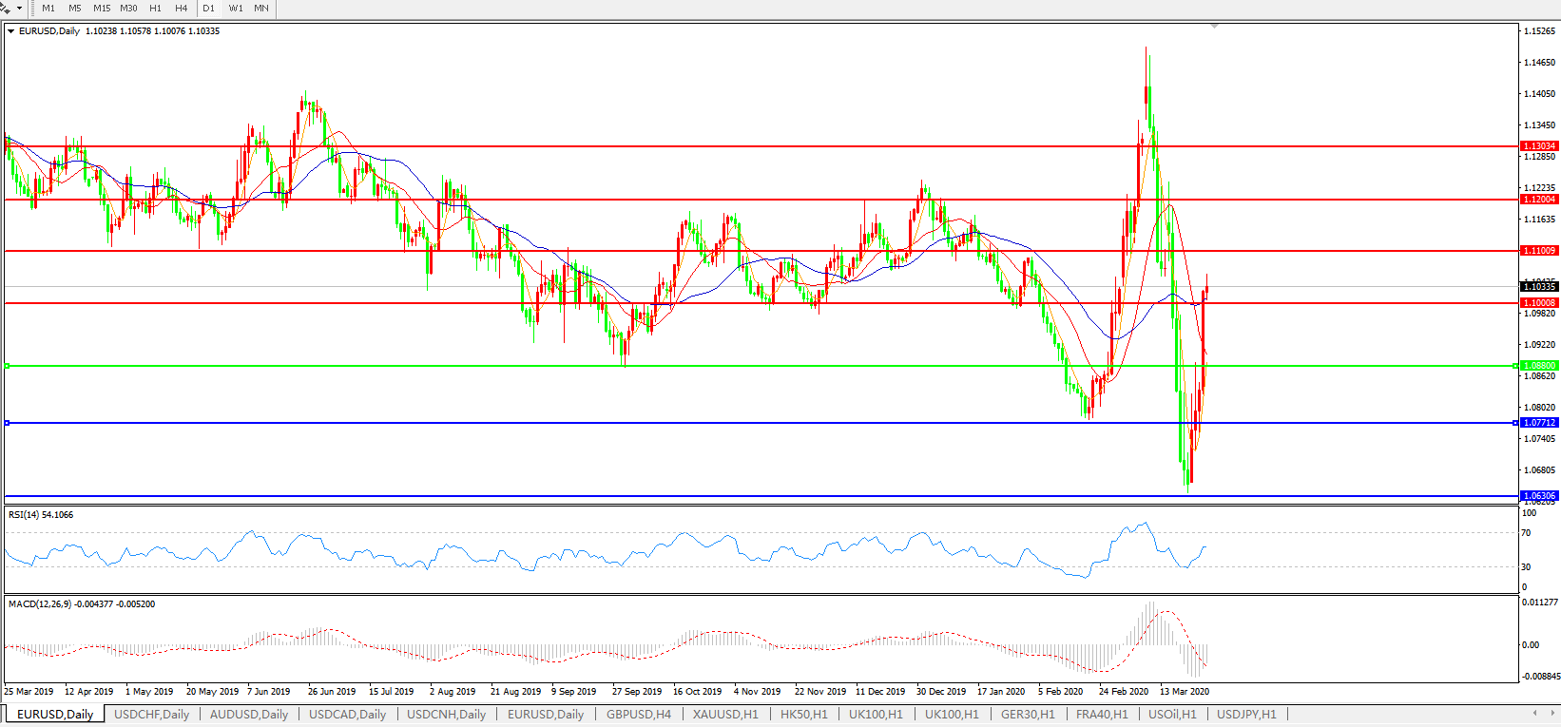The height and width of the screenshot is (727, 1561).
Task: Select the MN monthly timeframe
Action: [260, 9]
